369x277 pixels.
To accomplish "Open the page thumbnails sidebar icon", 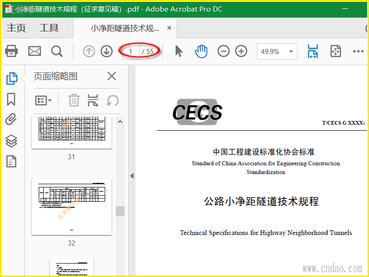I will pos(12,78).
